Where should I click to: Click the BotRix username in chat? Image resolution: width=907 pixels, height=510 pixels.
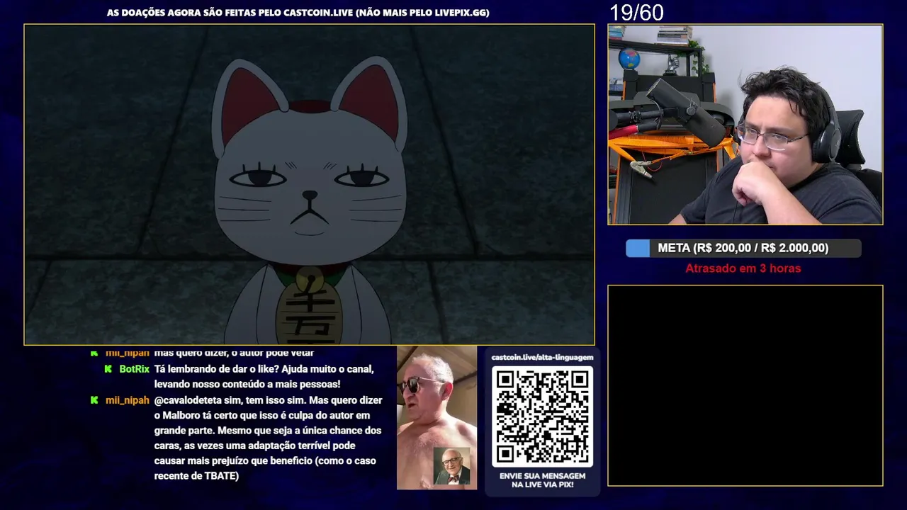pyautogui.click(x=134, y=369)
